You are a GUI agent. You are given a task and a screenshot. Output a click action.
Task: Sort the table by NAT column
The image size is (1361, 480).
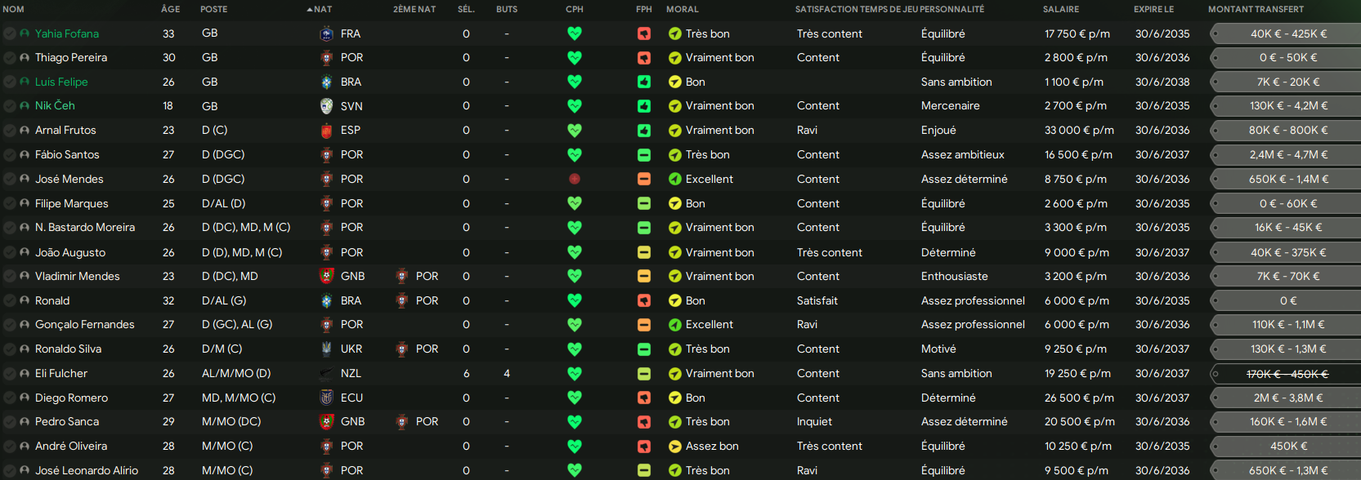[x=322, y=9]
